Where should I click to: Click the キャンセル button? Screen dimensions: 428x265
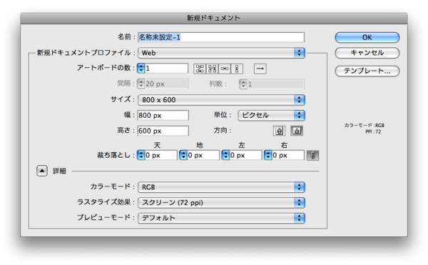coord(367,53)
